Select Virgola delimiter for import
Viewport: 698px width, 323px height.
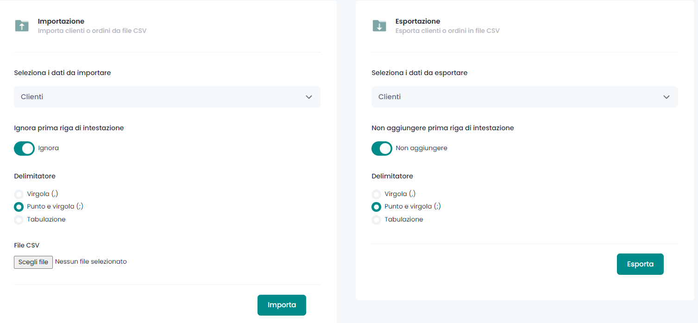coord(19,194)
